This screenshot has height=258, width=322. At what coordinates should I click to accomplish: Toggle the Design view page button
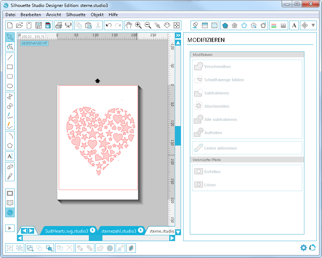coord(10,193)
